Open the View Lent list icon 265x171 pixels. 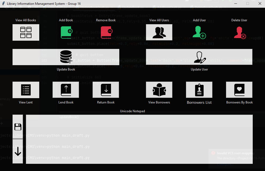(x=26, y=90)
